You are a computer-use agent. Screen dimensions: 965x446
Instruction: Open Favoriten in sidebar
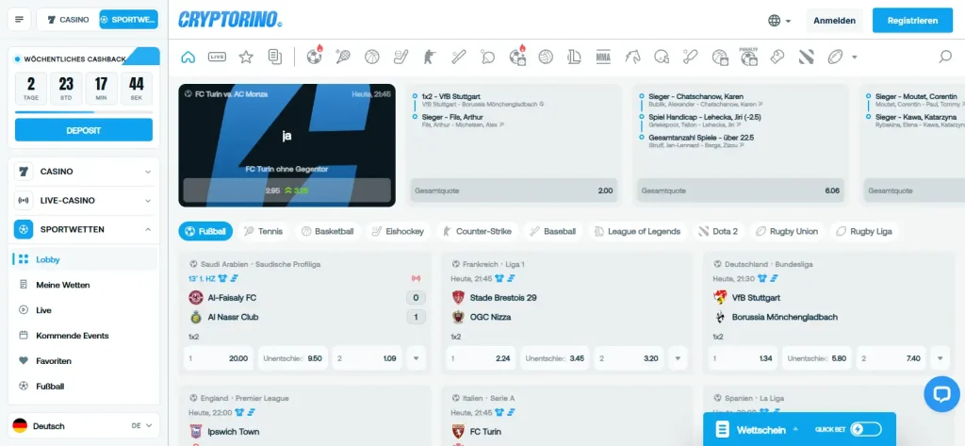tap(85, 361)
